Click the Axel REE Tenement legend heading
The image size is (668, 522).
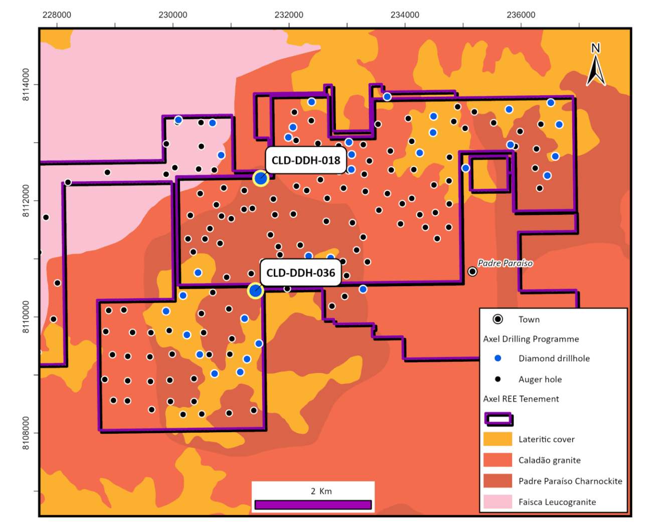tap(521, 399)
